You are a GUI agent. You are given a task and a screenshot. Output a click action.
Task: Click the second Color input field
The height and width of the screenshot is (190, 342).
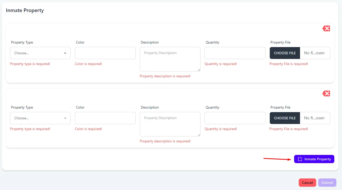[x=105, y=118]
